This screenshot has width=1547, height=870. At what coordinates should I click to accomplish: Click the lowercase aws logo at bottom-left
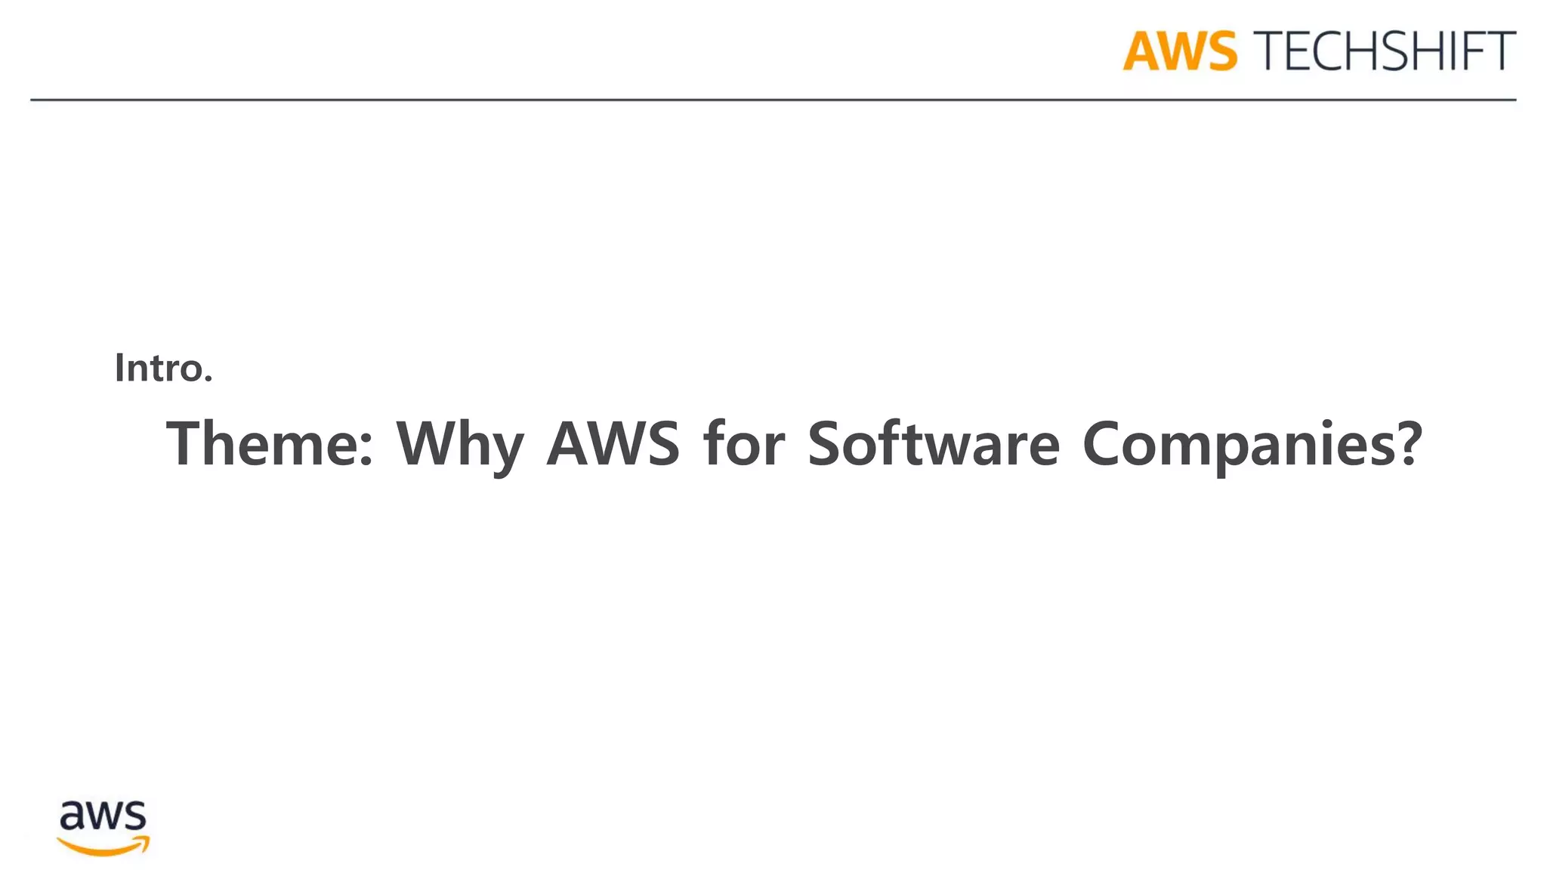103,828
